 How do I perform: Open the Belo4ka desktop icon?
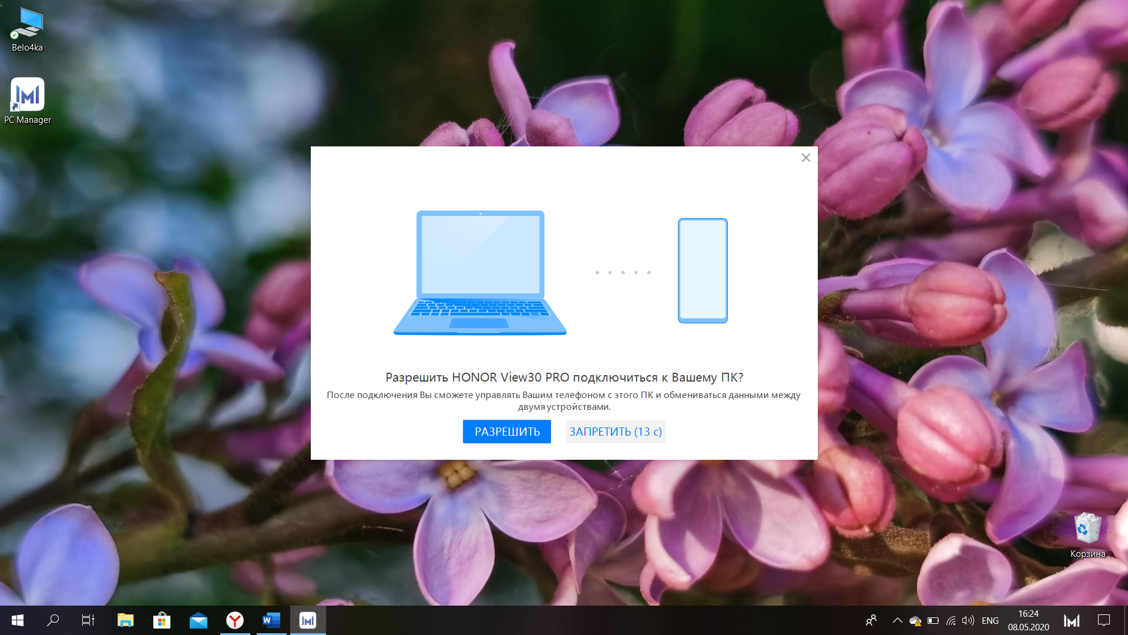[27, 29]
